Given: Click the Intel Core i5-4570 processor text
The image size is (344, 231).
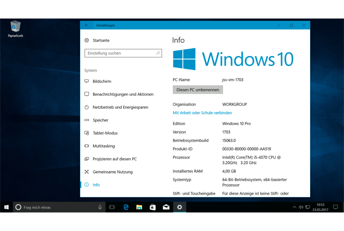Looking at the screenshot, I should point(251,160).
